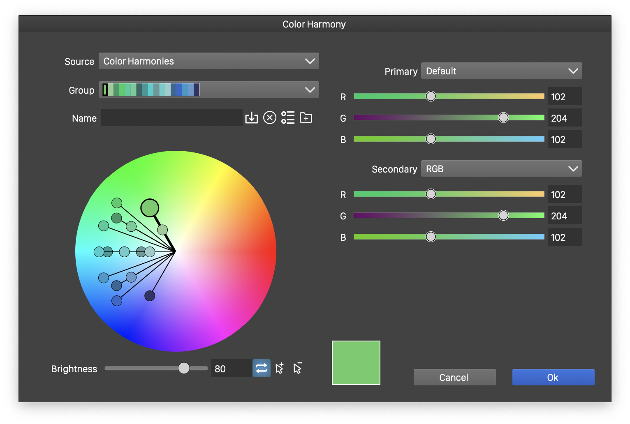Click the dark navy node on color wheel

click(x=150, y=296)
